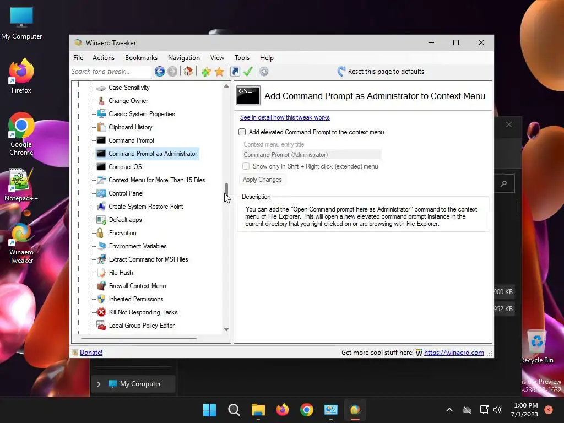564x423 pixels.
Task: Click Apply Changes button
Action: tap(262, 180)
